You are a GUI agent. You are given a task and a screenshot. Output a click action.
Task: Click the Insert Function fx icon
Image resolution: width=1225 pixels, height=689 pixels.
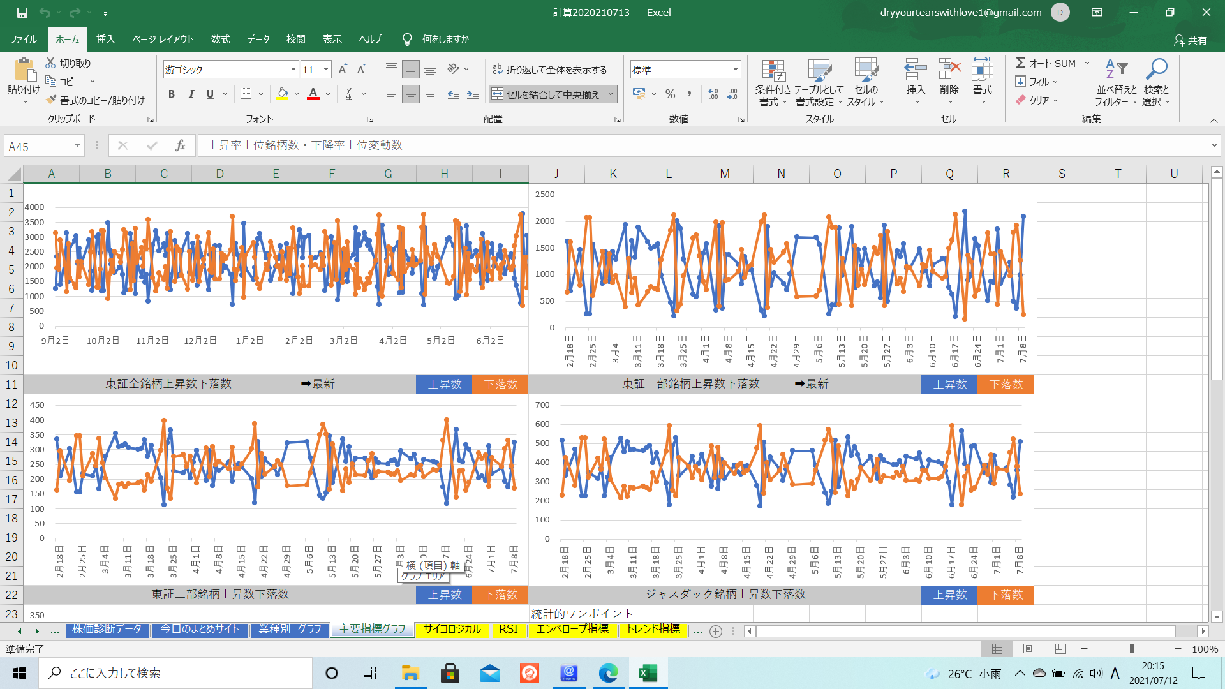[180, 145]
